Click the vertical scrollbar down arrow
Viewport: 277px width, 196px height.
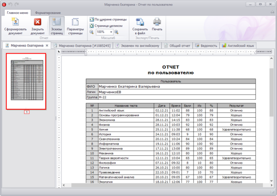(x=271, y=181)
